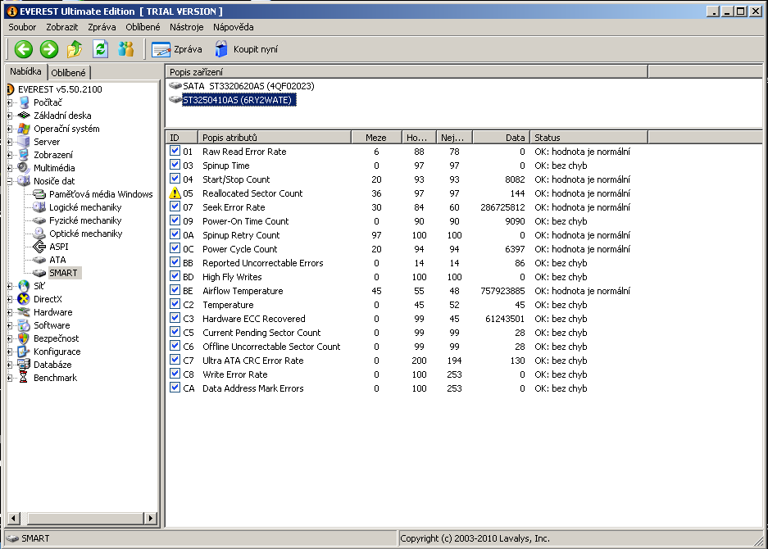Click the Refresh toolbar icon

click(100, 49)
